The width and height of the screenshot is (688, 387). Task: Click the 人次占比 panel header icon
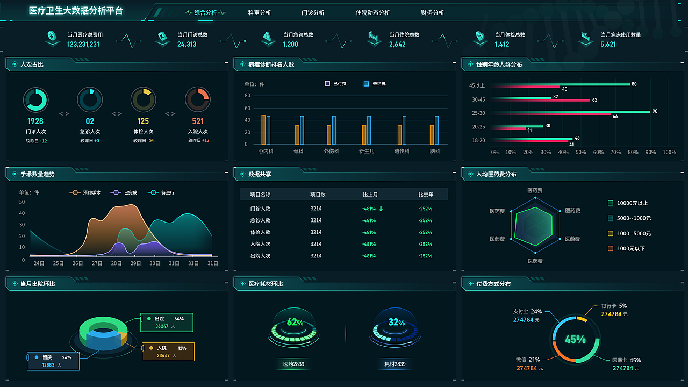click(x=14, y=64)
